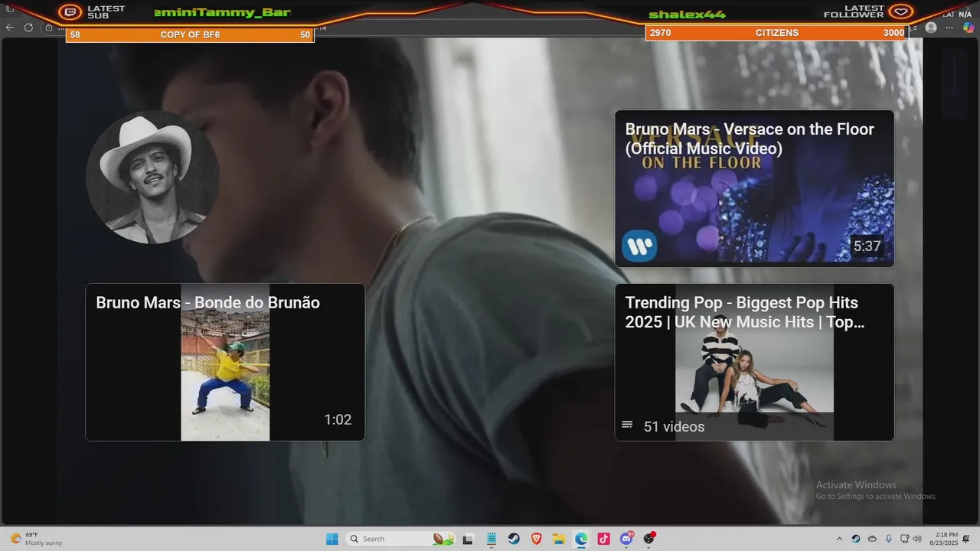Switch to Microsoft Edge on taskbar
Viewport: 980px width, 551px height.
click(581, 539)
